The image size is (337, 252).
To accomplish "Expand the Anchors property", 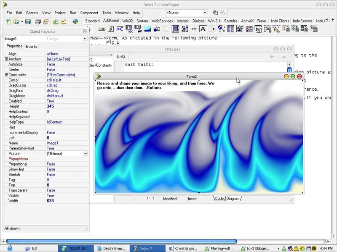I will (x=6, y=59).
